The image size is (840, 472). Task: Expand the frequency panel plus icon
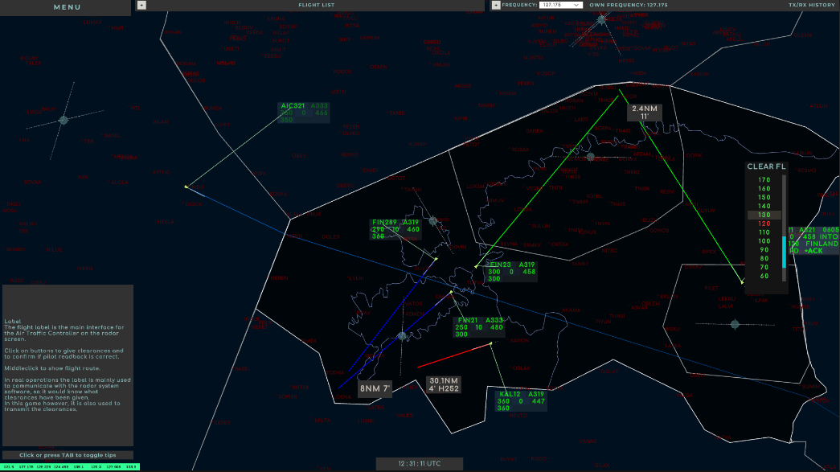tap(496, 5)
